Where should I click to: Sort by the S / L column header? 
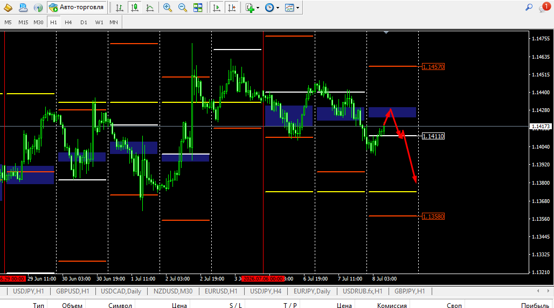coord(236,305)
